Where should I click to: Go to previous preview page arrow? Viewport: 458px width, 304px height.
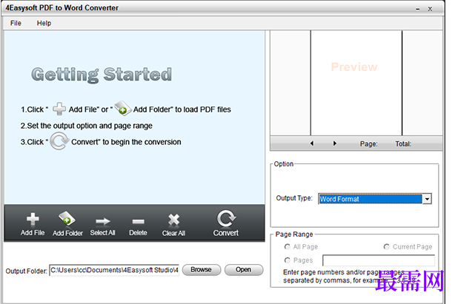312,143
